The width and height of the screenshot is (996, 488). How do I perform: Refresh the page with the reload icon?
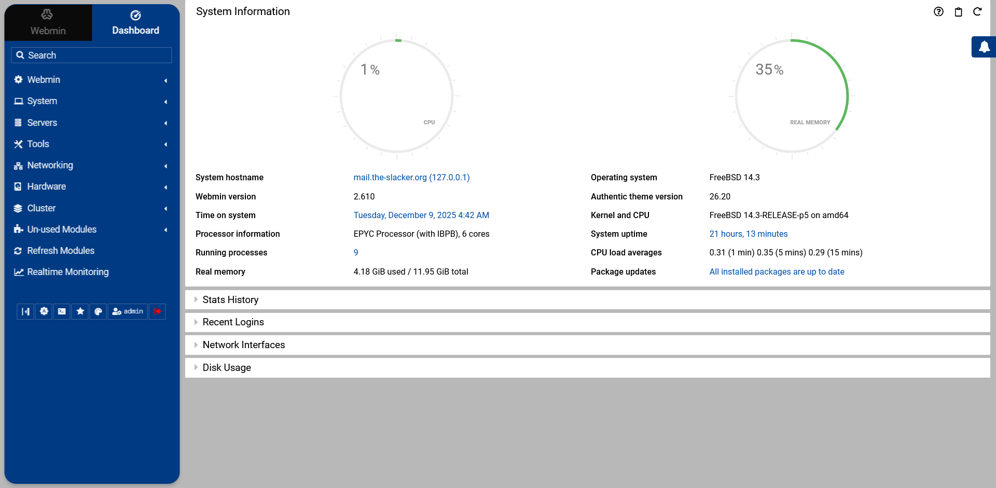978,11
